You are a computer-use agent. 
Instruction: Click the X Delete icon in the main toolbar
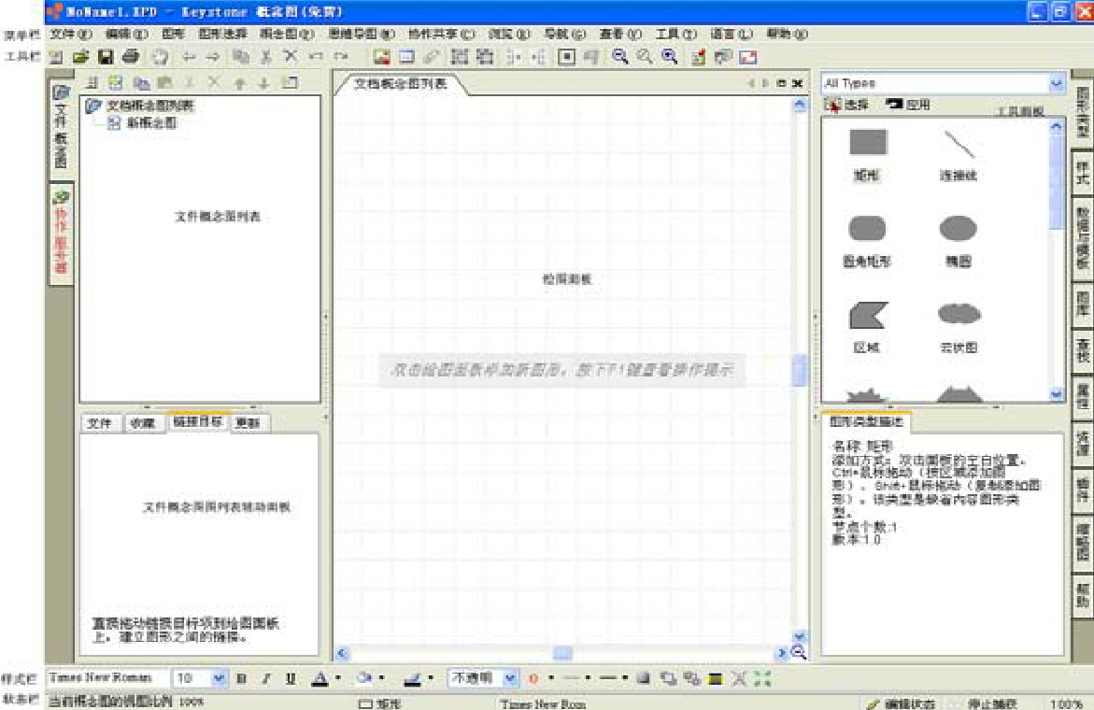coord(291,57)
